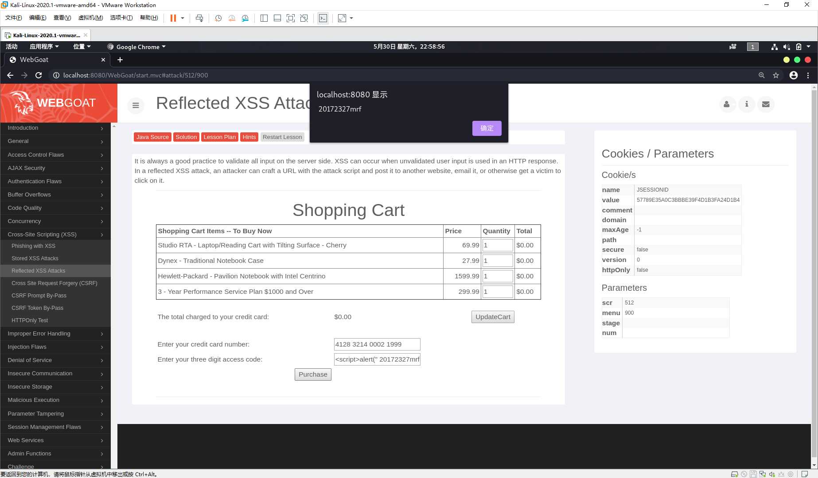The height and width of the screenshot is (478, 818).
Task: Reload the WebGoat page
Action: [39, 75]
